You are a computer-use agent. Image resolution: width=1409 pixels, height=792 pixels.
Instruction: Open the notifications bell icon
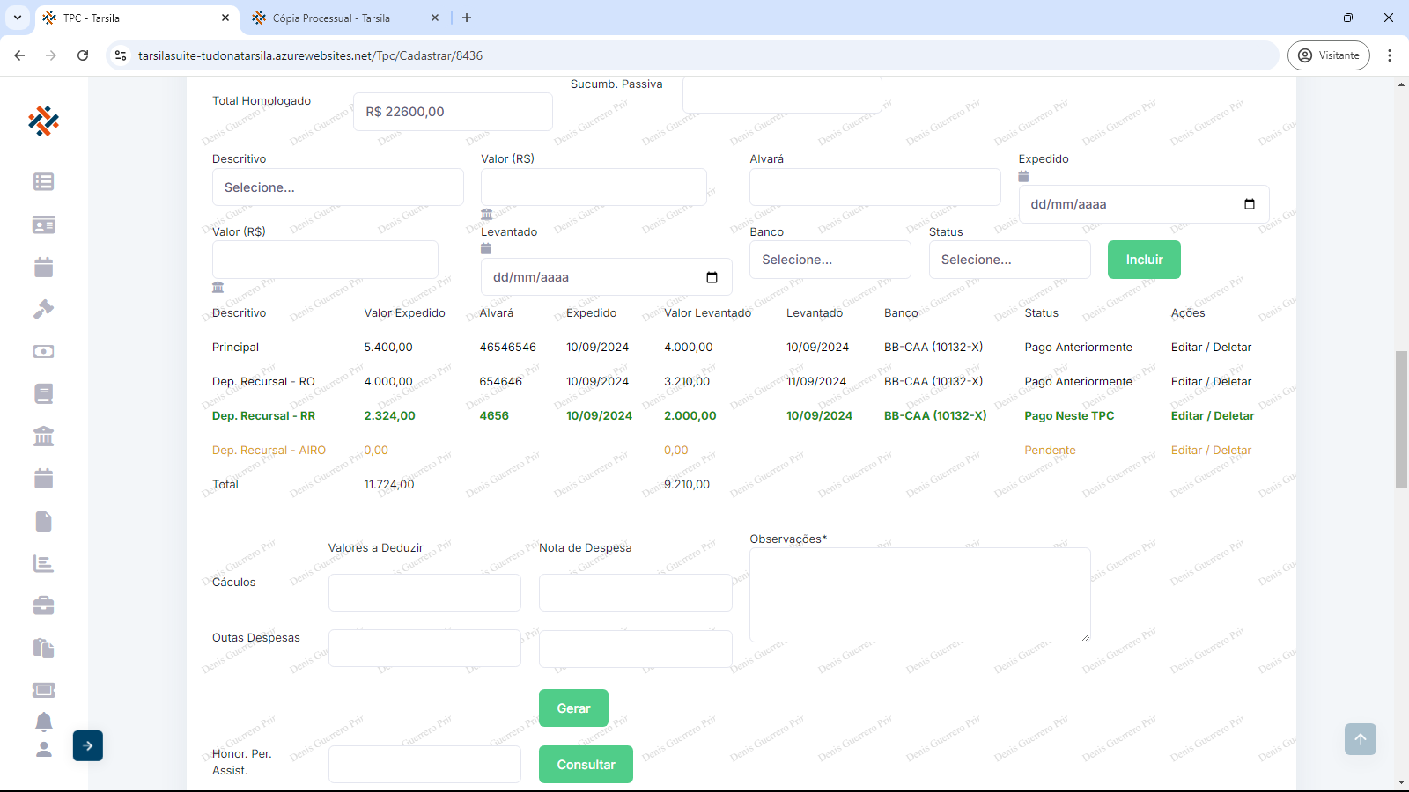click(x=43, y=722)
